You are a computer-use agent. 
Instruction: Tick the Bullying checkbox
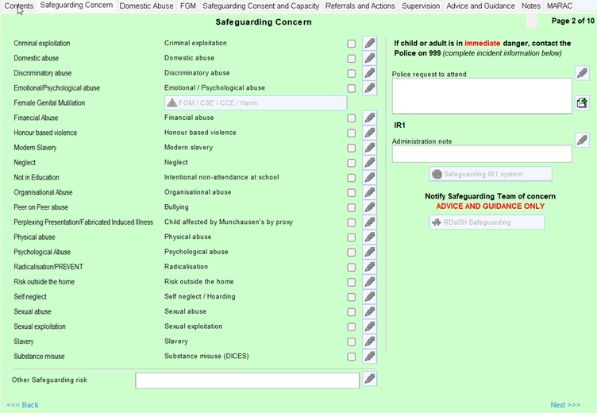point(352,207)
